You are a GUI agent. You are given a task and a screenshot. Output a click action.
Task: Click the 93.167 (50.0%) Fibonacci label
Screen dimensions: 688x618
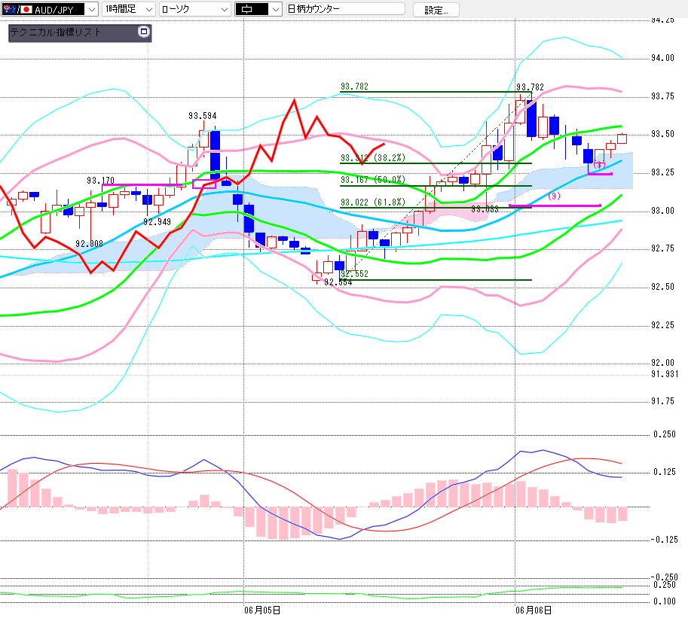(373, 180)
